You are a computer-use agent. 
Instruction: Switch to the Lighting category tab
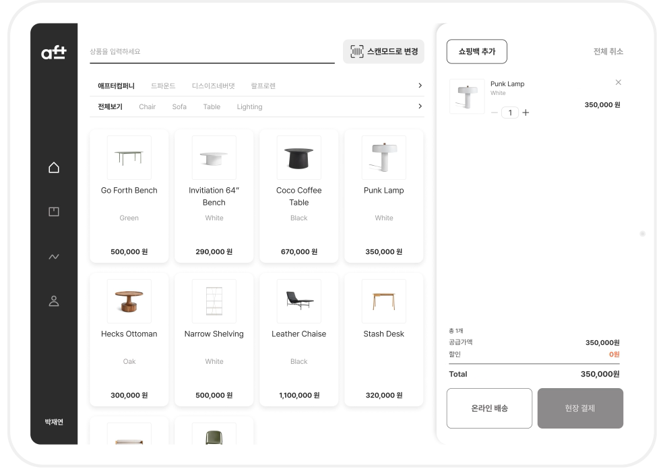pyautogui.click(x=249, y=106)
